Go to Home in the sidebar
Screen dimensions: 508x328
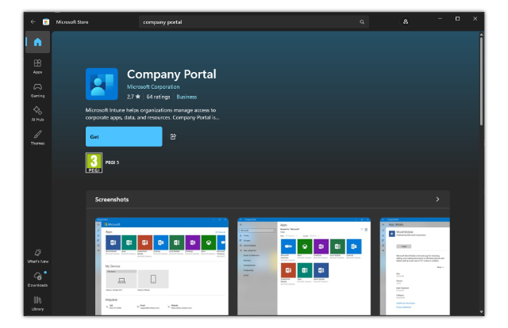[37, 43]
